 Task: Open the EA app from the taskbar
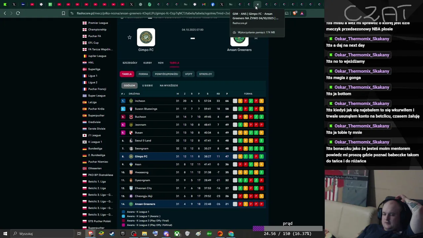tap(220, 234)
